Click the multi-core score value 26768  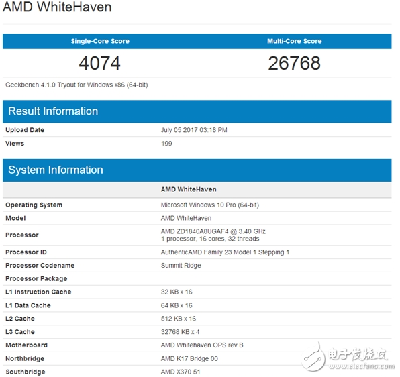pos(295,63)
